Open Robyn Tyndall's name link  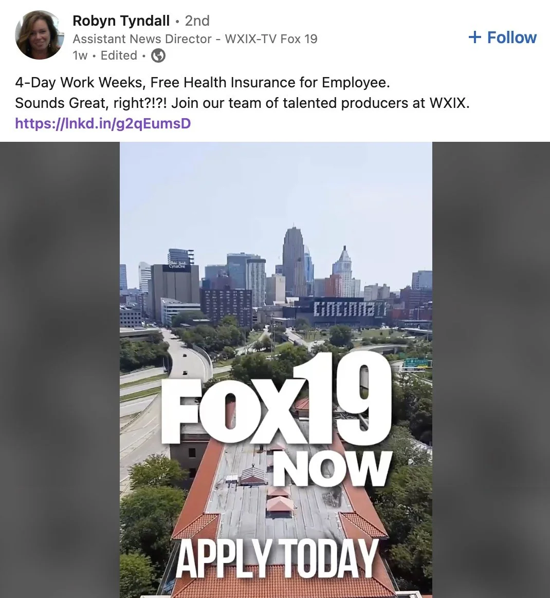121,21
